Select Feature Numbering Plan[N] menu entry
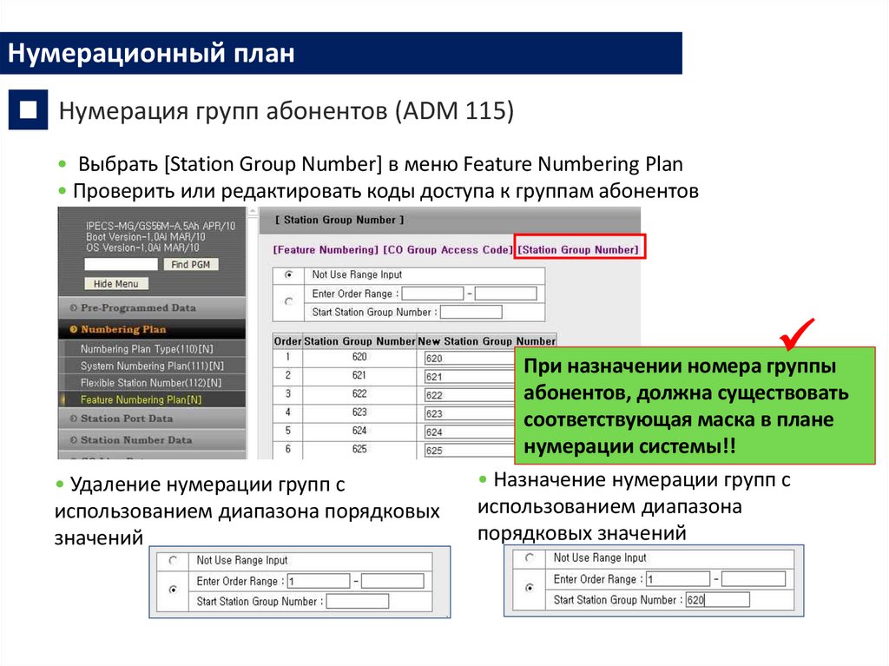Viewport: 889px width, 666px height. (x=141, y=399)
